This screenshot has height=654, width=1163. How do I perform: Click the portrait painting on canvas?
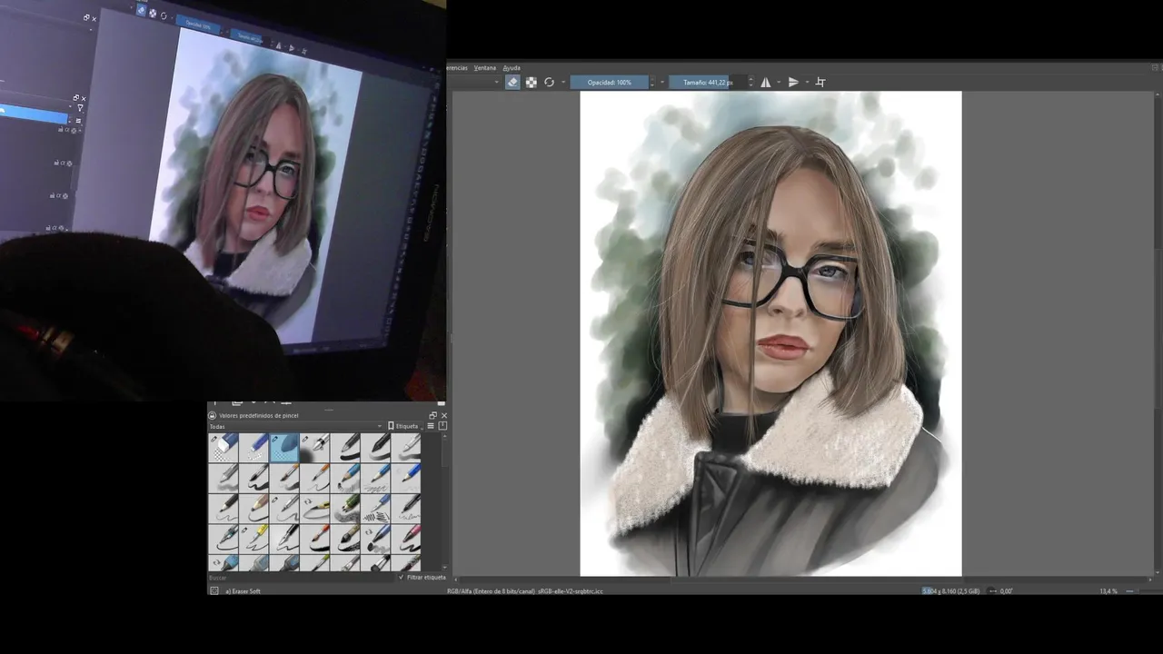(x=770, y=332)
